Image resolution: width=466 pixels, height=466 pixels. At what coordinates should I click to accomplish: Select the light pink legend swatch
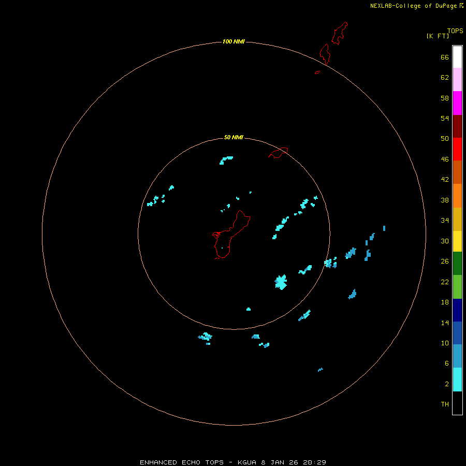click(x=457, y=79)
